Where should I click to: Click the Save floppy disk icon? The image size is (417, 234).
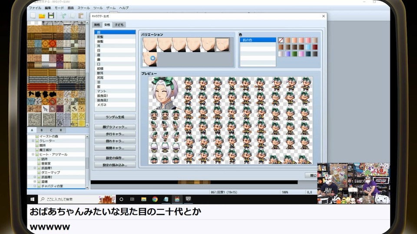click(x=51, y=16)
